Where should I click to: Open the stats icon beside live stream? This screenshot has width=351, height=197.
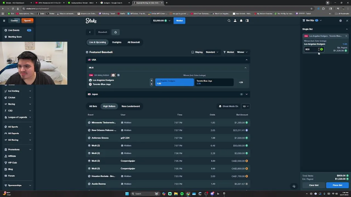click(118, 75)
